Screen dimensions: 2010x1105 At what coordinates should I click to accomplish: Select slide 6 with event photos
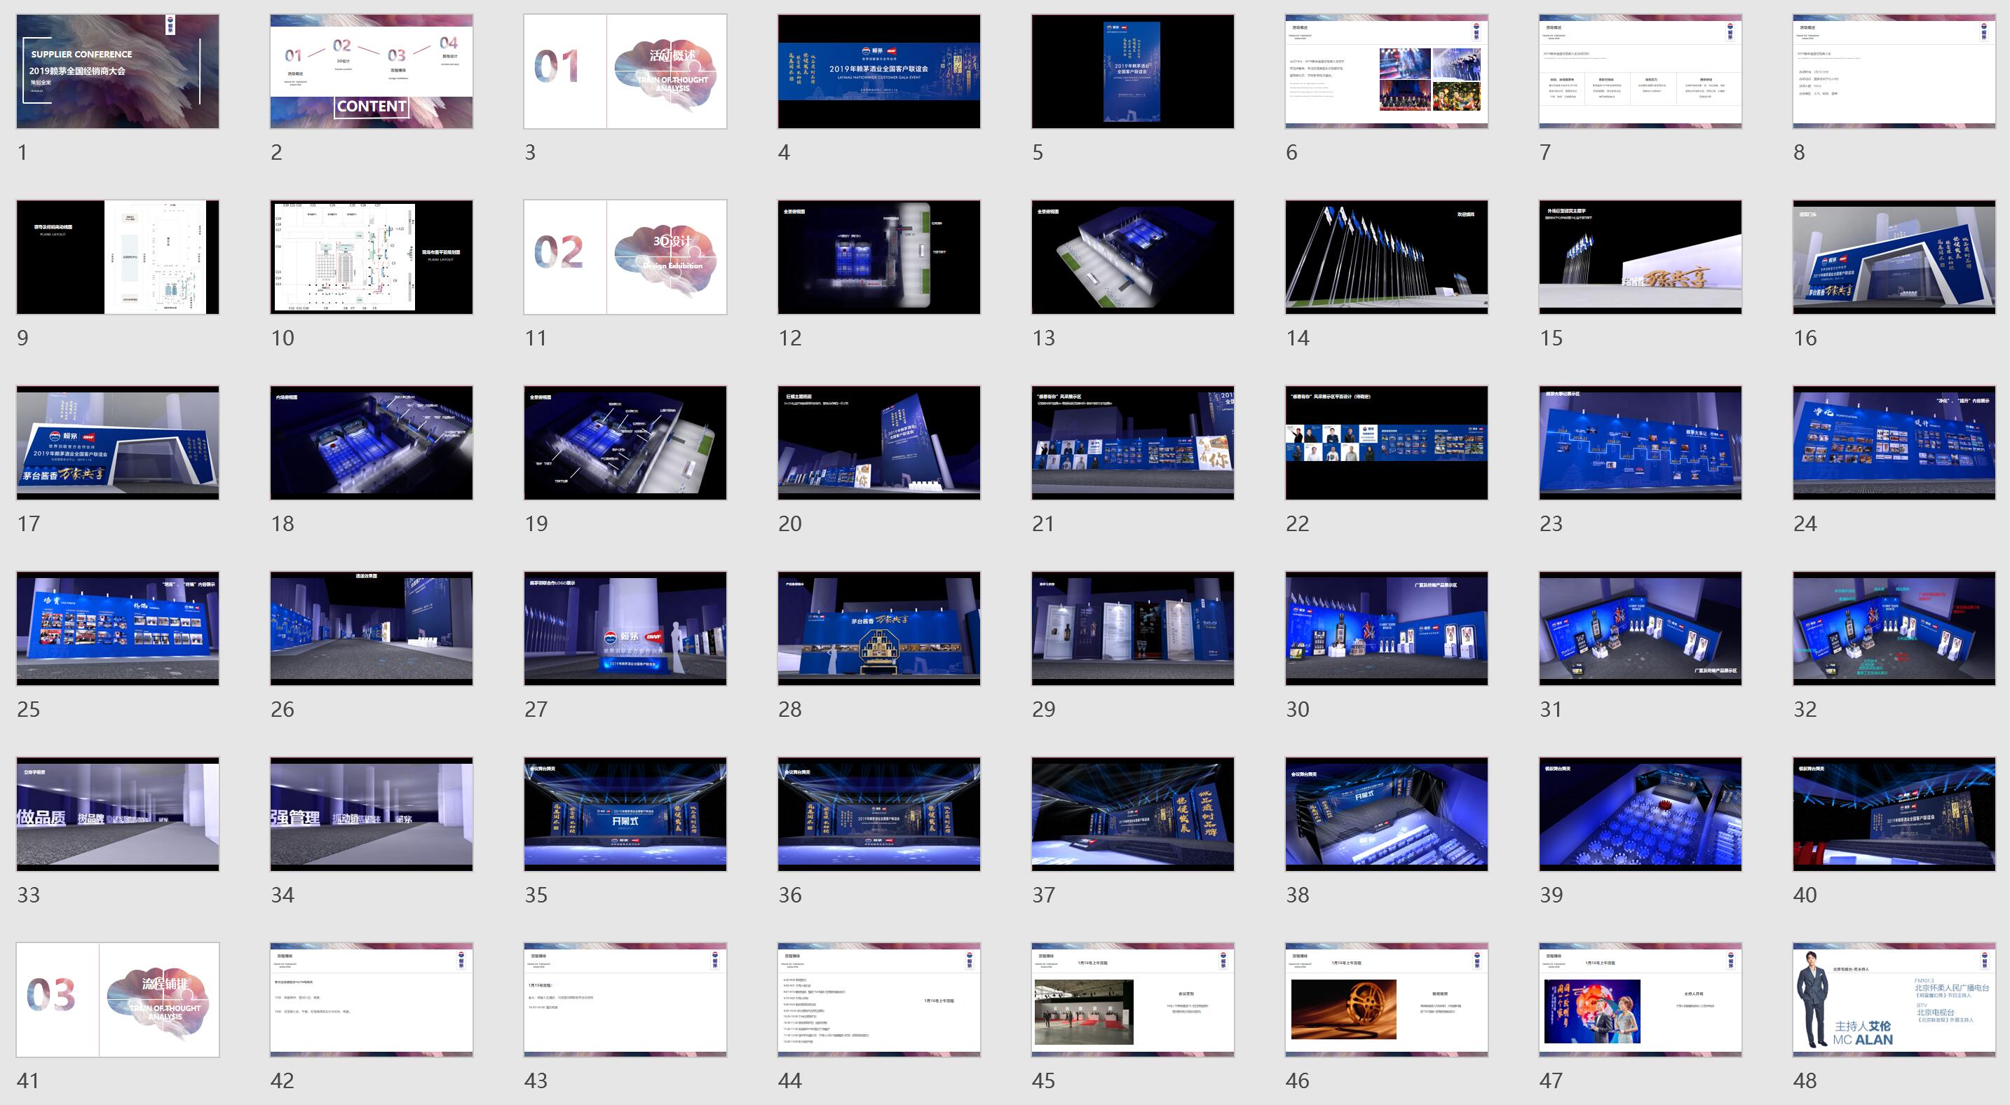coord(1387,71)
